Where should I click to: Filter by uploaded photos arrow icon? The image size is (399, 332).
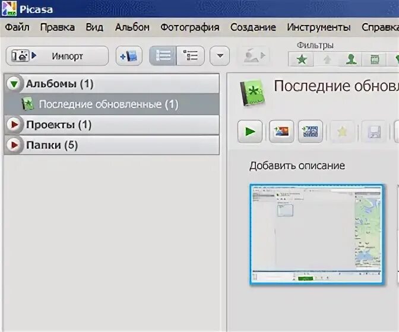(327, 59)
